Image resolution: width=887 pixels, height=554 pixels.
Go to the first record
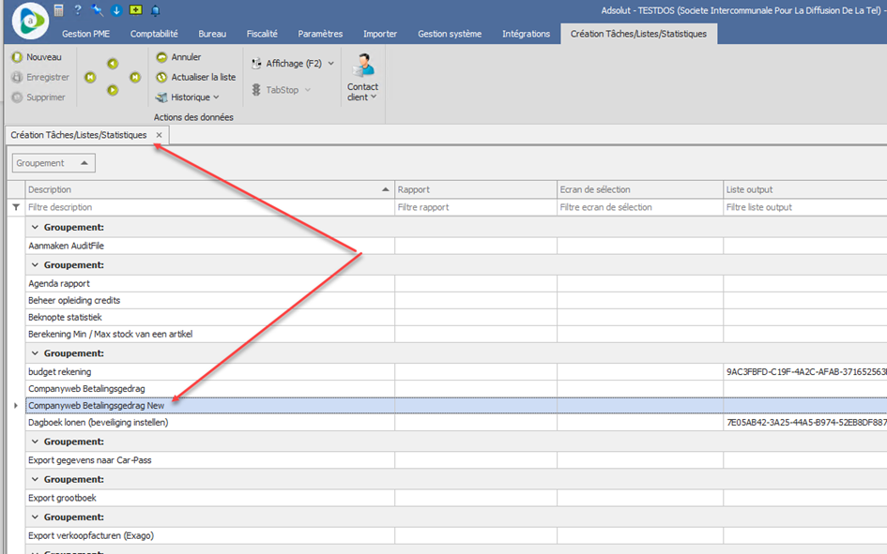90,78
